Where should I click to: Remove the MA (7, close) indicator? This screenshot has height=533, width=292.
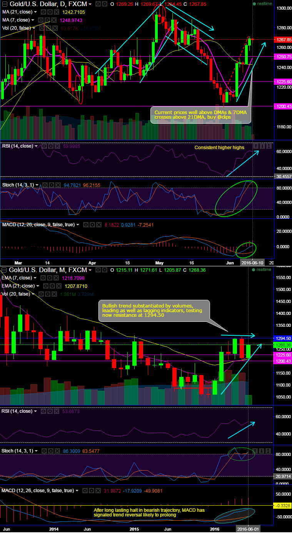(54, 20)
